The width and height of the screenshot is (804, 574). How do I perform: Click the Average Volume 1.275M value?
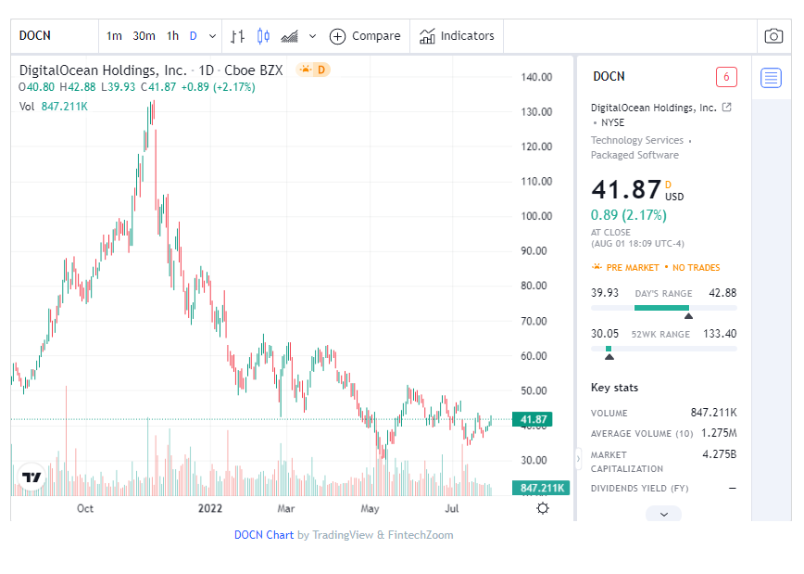pos(719,433)
